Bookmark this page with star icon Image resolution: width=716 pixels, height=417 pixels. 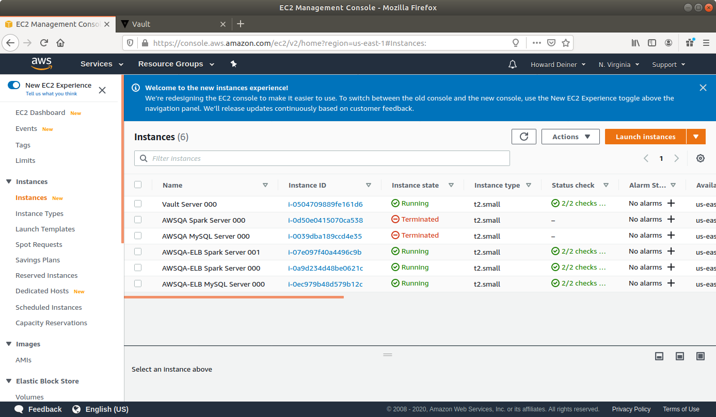(566, 43)
